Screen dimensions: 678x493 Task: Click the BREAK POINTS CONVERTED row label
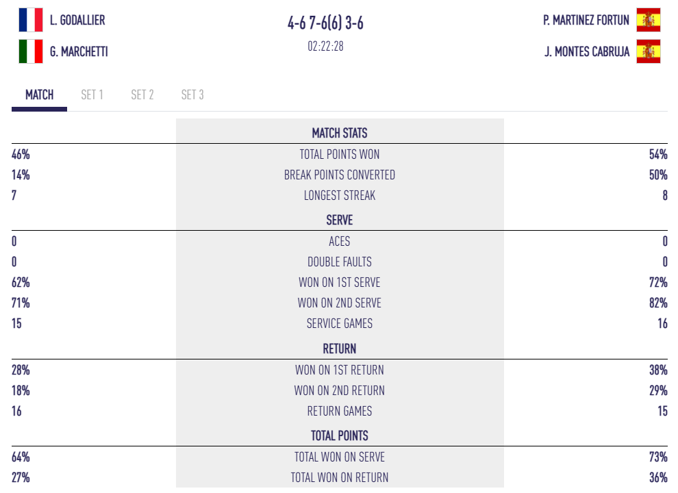(x=340, y=175)
